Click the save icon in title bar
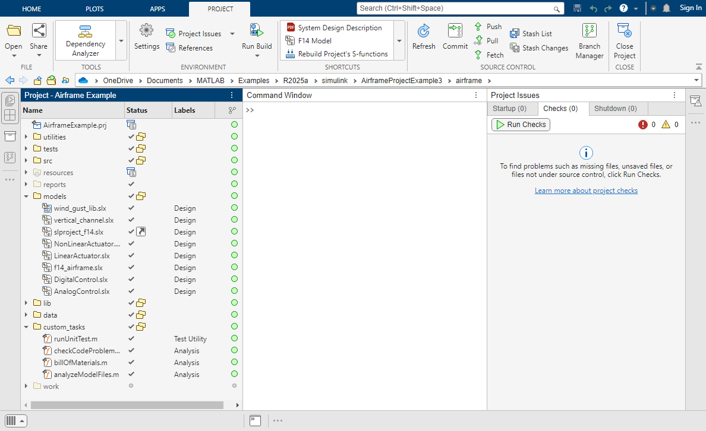 (x=577, y=8)
